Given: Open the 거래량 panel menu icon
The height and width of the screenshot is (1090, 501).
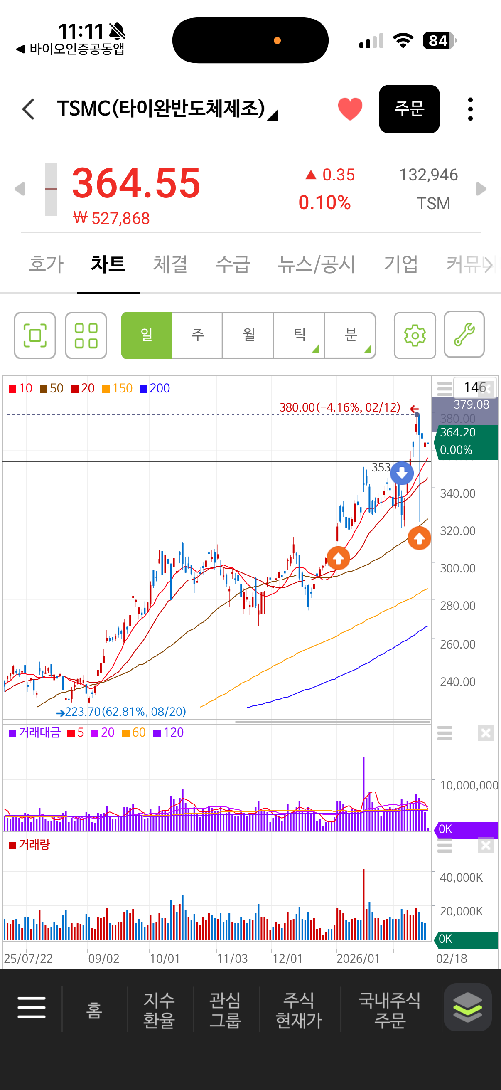Looking at the screenshot, I should coord(445,846).
